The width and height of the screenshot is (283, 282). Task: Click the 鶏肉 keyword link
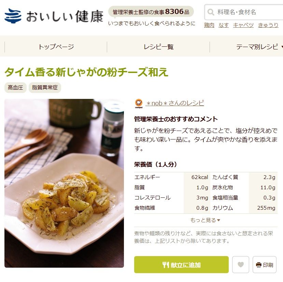(x=209, y=25)
